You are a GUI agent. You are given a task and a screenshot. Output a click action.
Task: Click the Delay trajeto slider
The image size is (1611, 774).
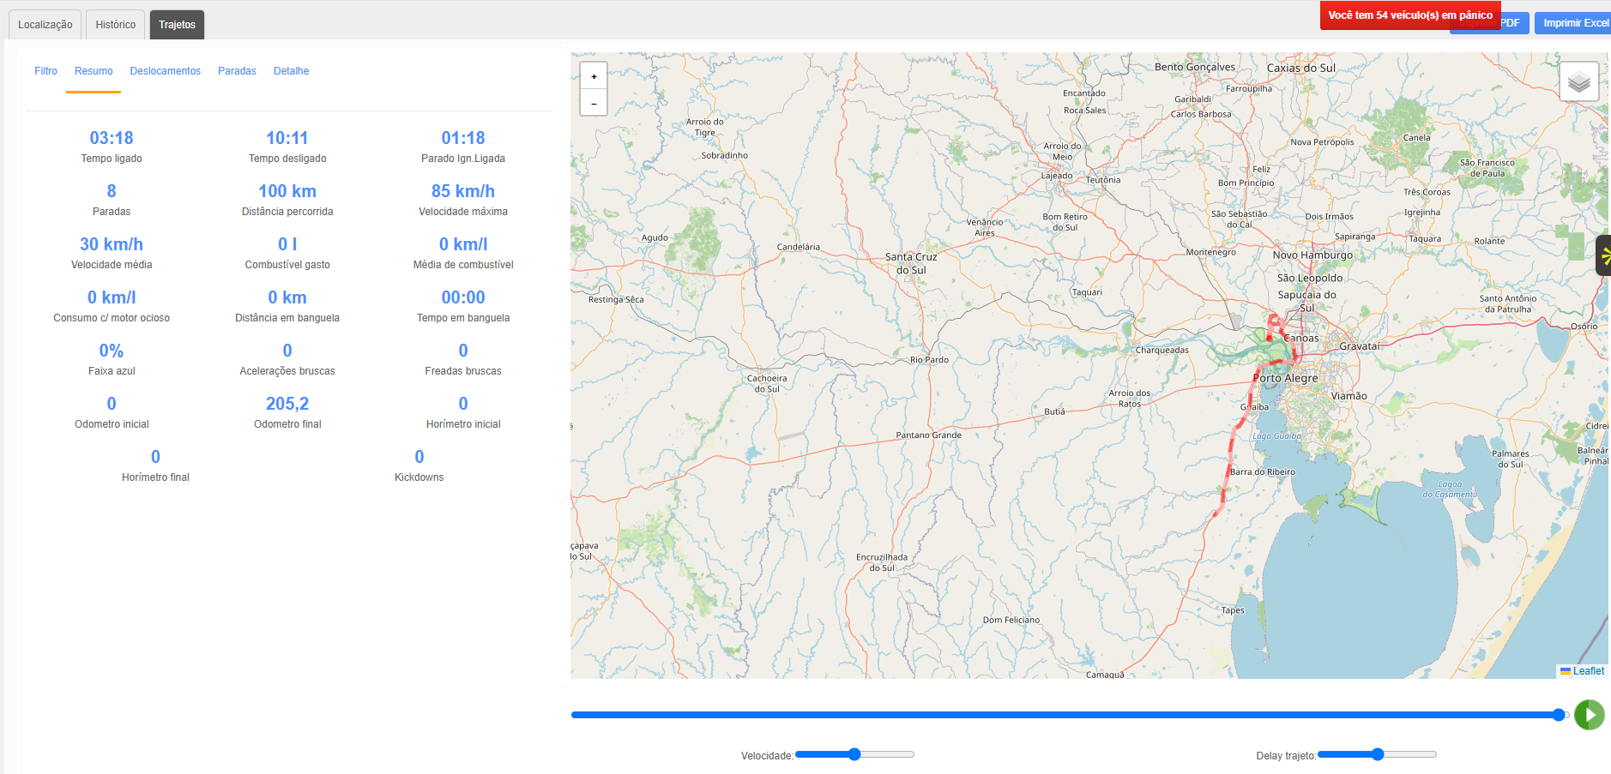pos(1377,754)
